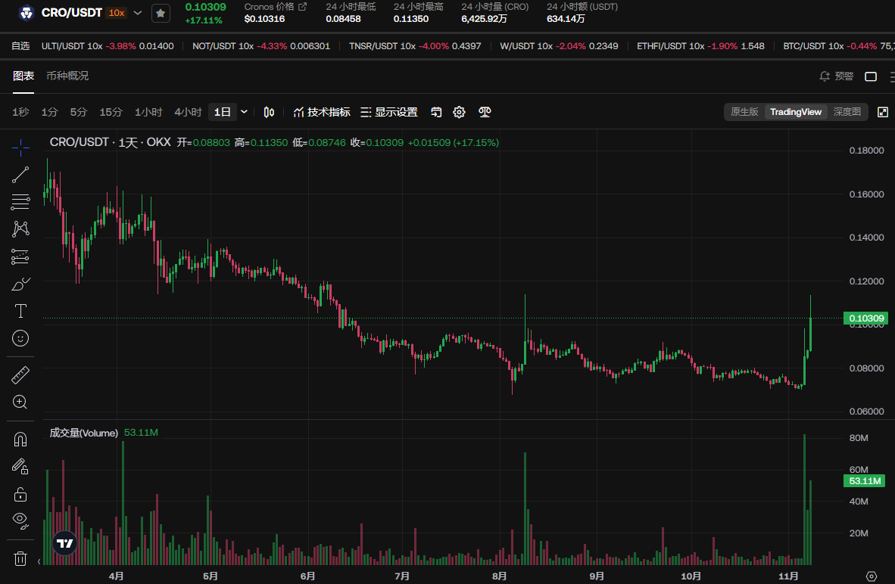This screenshot has height=584, width=895.
Task: Open BTC/USDT 10x ticker
Action: 839,46
